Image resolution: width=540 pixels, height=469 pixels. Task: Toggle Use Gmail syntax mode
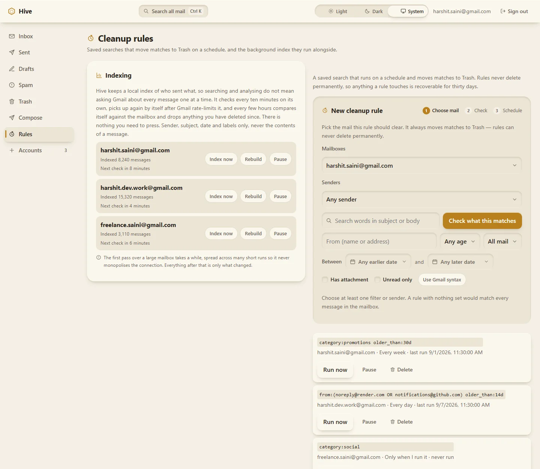442,280
